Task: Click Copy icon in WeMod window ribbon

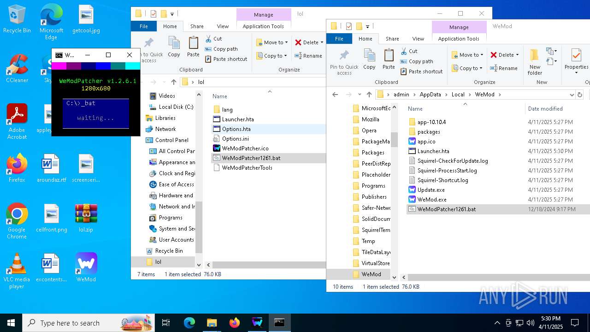Action: coord(369,59)
